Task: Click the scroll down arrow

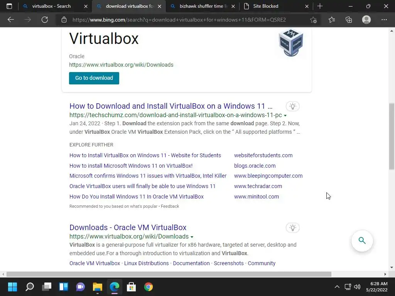Action: pos(392,267)
